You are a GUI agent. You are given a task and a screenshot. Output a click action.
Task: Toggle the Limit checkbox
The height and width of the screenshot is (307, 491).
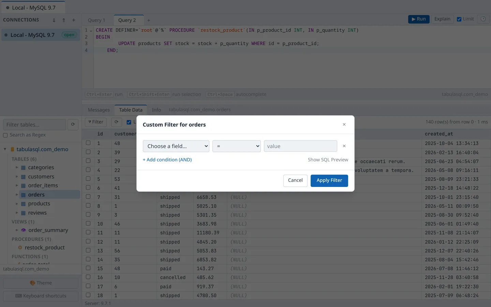coord(459,19)
